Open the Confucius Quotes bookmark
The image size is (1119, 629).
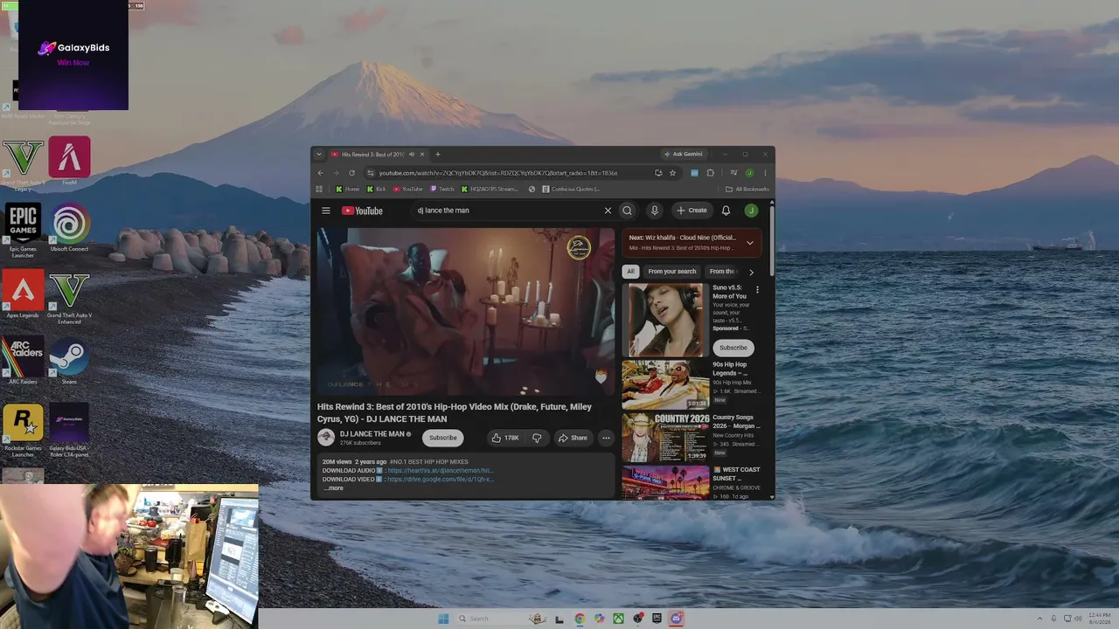click(x=571, y=189)
